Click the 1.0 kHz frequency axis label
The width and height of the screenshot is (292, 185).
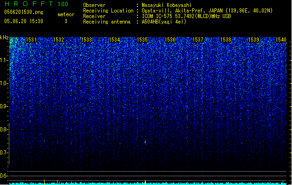(3, 84)
